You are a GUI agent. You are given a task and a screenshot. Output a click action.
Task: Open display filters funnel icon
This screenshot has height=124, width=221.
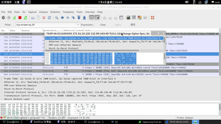click(x=134, y=18)
